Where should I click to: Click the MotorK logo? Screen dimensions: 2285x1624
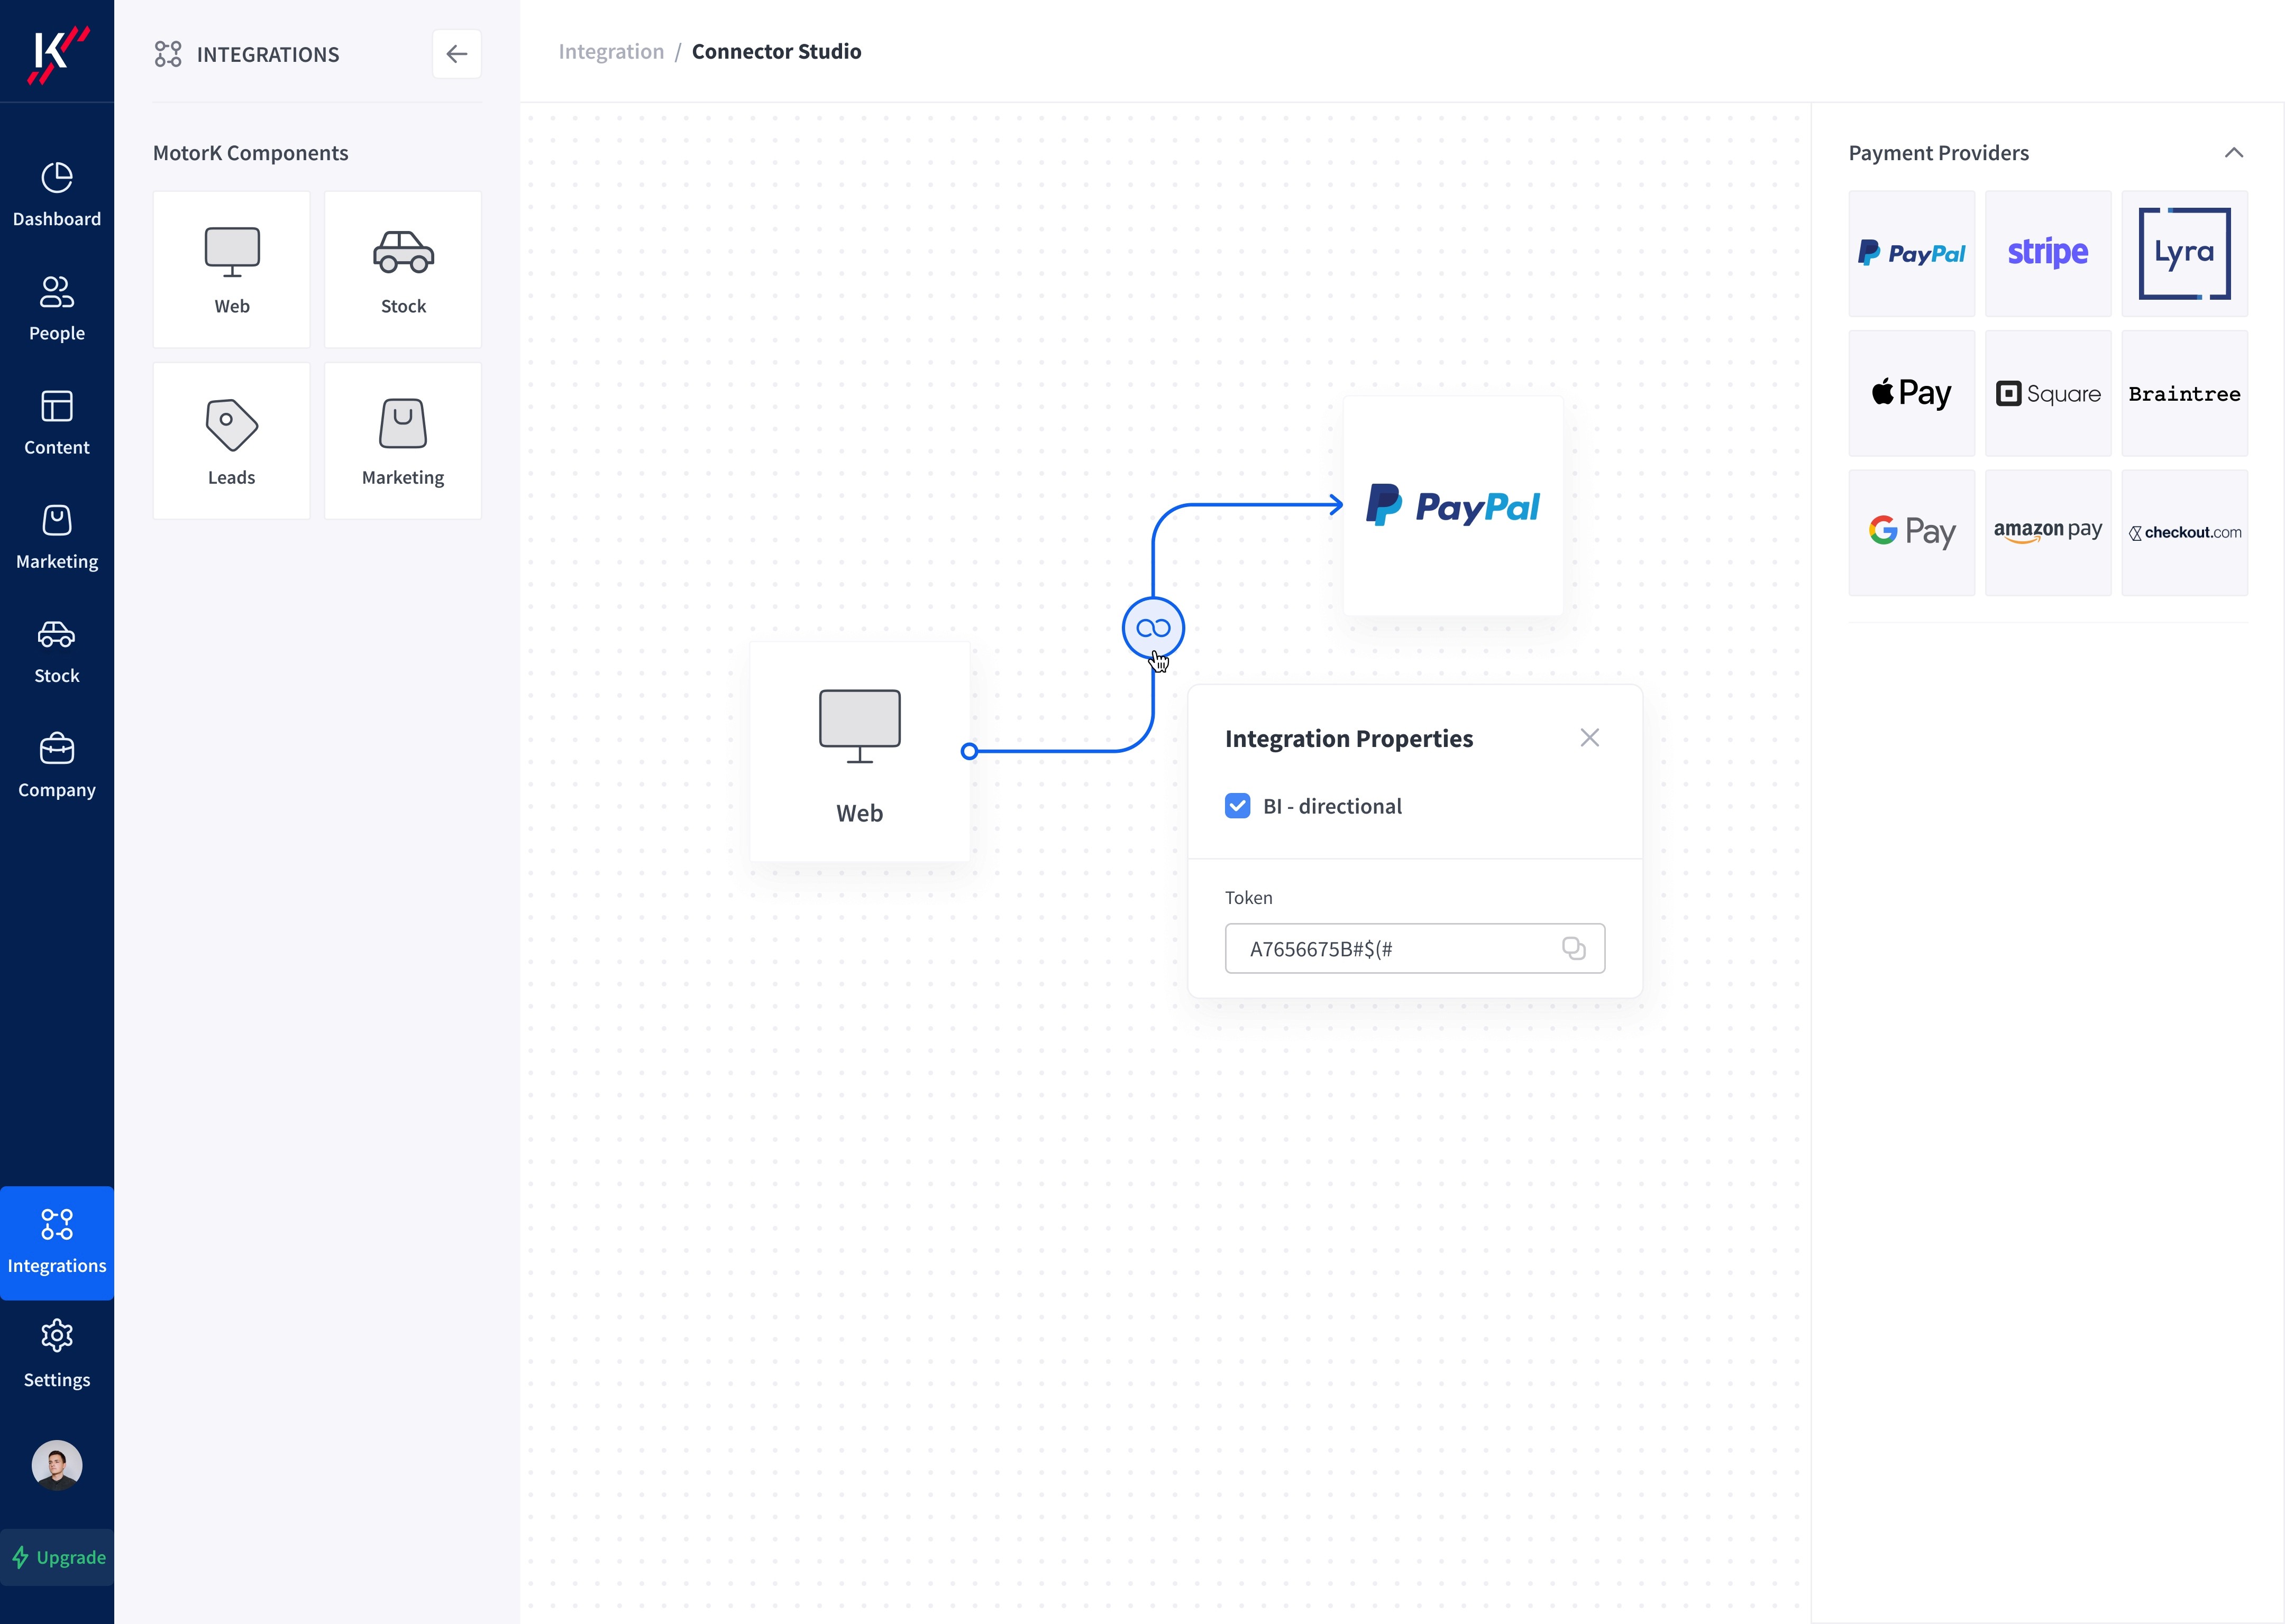(58, 54)
